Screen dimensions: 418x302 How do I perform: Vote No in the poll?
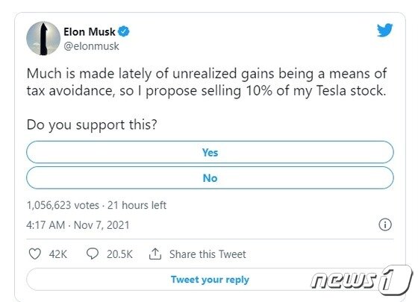[x=210, y=178]
